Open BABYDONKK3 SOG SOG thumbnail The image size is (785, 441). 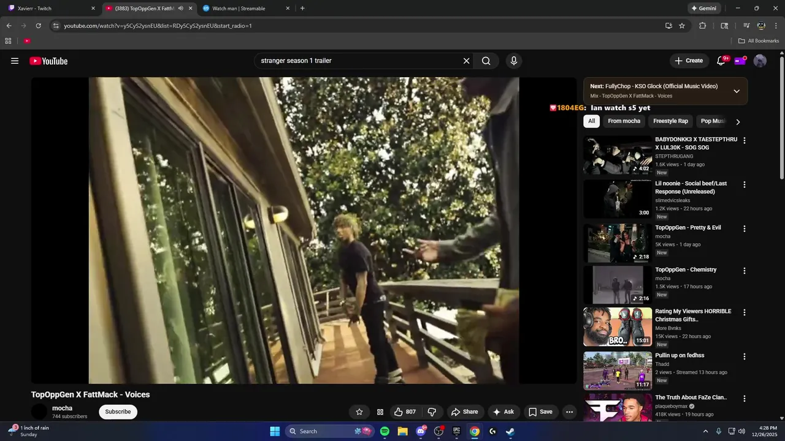tap(617, 155)
